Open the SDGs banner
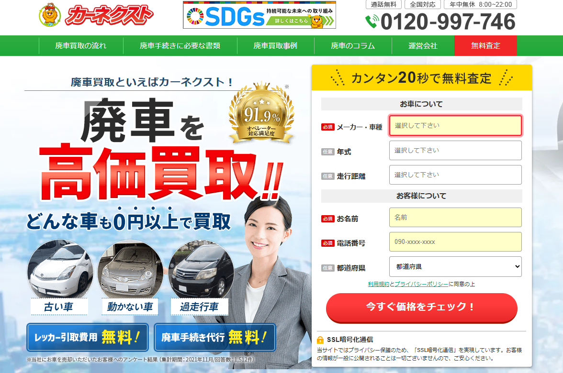The image size is (563, 373). click(259, 15)
